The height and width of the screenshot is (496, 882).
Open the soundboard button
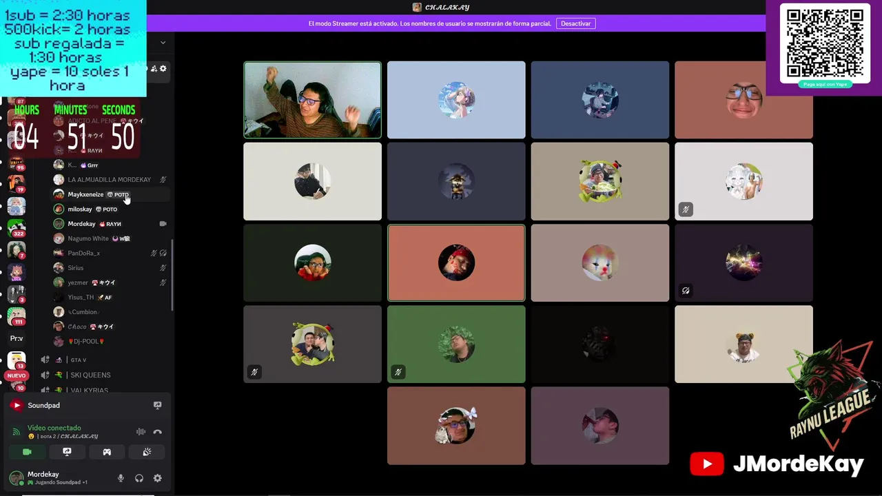coord(147,452)
